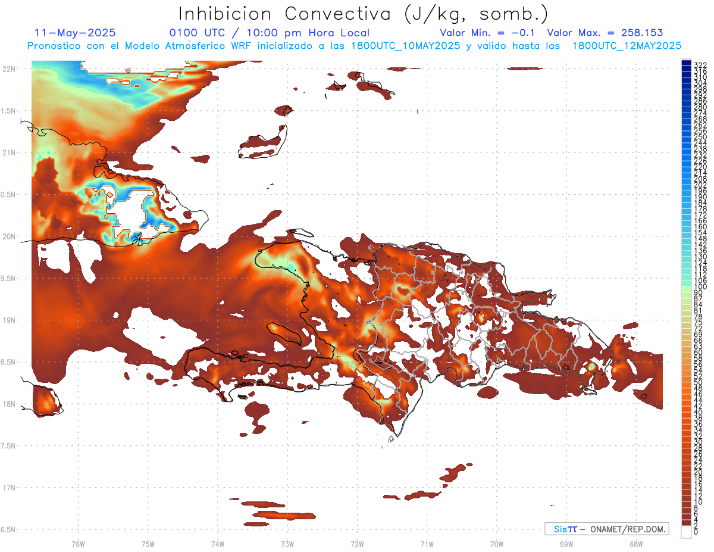Viewport: 714px width, 552px height.
Task: Click the '22N' latitude label
Action: [x=8, y=69]
